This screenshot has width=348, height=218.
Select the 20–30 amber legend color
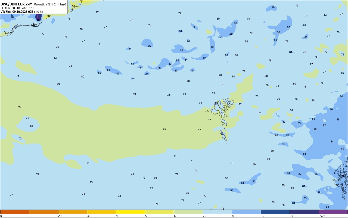click(x=73, y=212)
